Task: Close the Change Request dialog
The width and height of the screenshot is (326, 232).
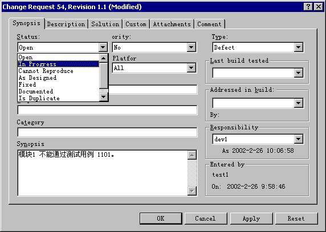Action: point(319,7)
